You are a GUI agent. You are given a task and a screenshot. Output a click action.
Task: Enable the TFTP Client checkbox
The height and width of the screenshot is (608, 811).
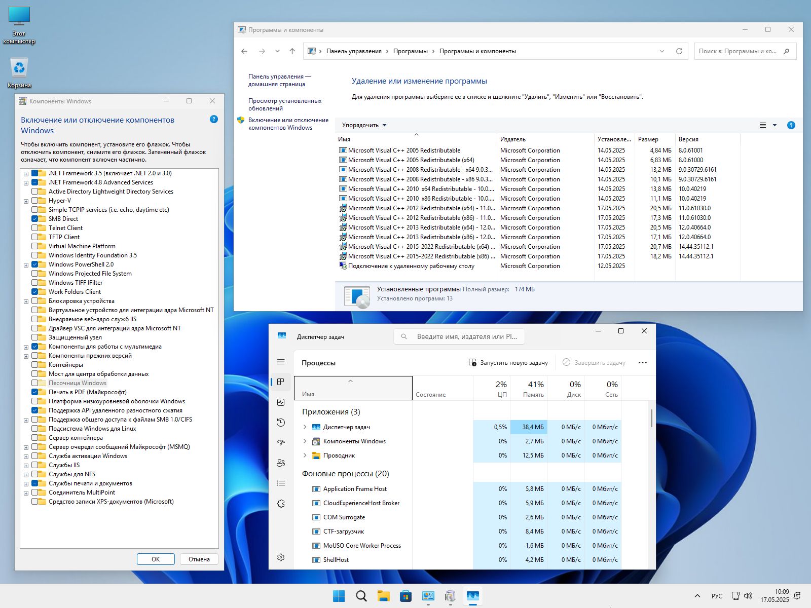pos(35,237)
